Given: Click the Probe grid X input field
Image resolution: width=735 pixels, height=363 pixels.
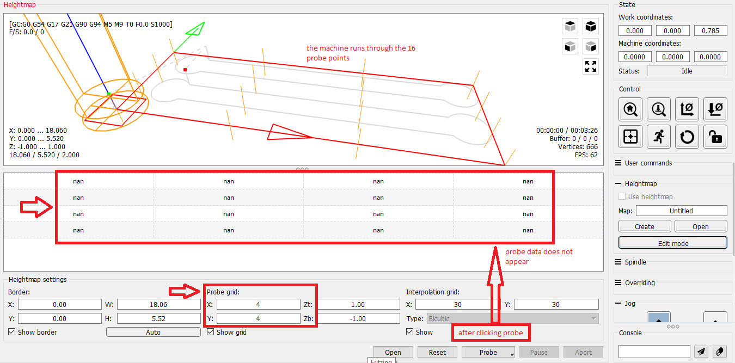Looking at the screenshot, I should (x=258, y=304).
